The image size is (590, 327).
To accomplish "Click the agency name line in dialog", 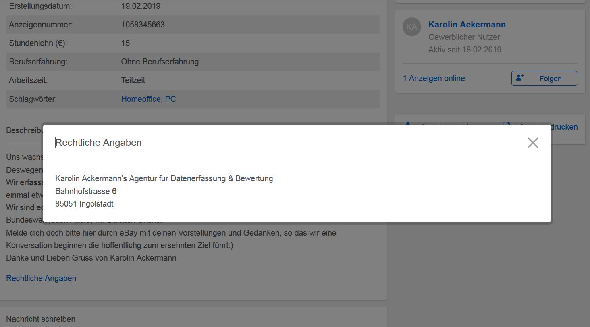I will (x=164, y=178).
